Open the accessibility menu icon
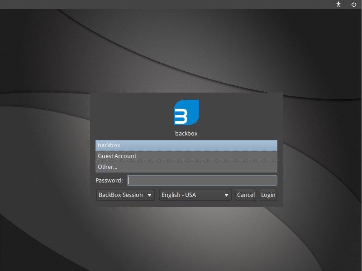 [x=338, y=5]
